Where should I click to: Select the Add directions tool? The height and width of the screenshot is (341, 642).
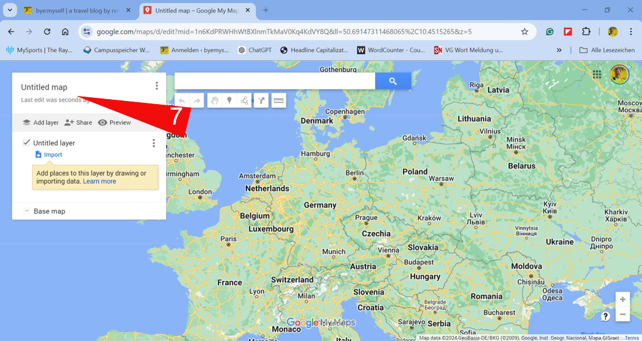click(x=261, y=101)
